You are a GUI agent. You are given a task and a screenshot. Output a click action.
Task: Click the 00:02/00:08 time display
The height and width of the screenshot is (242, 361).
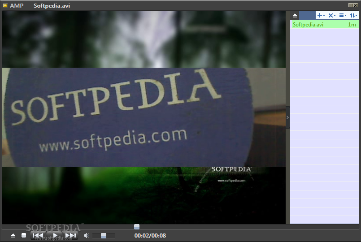point(150,236)
